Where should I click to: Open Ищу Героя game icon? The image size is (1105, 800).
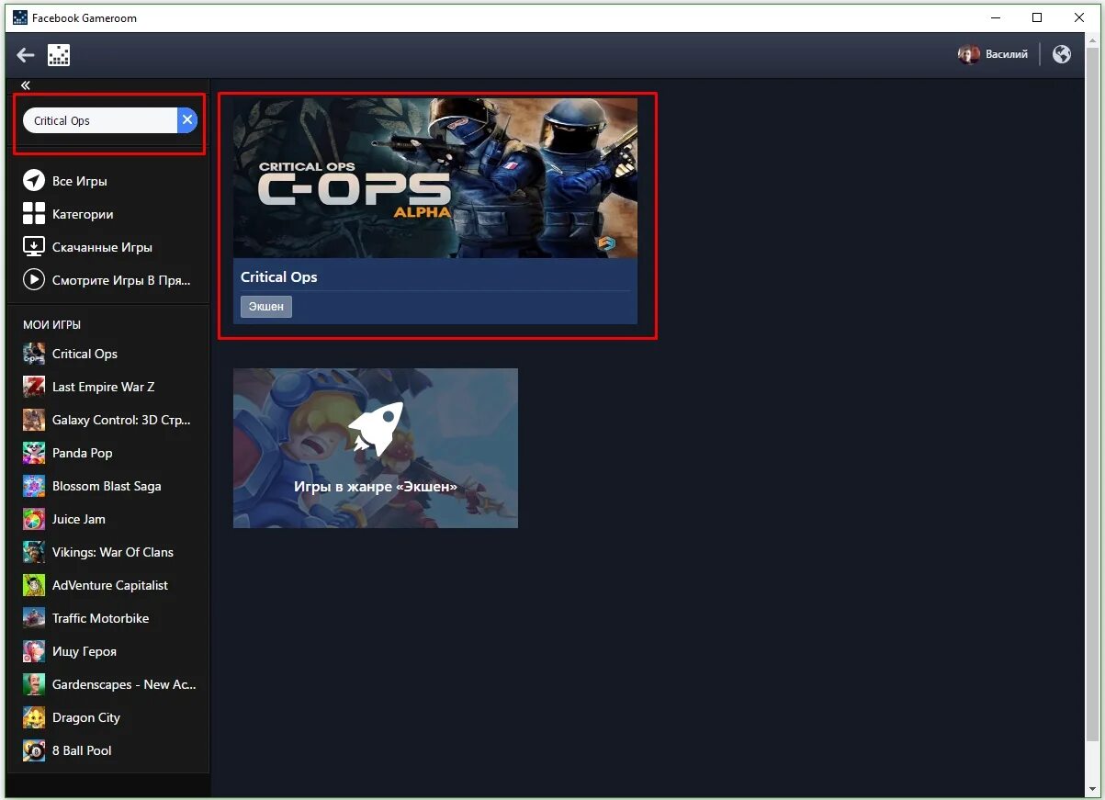[34, 651]
